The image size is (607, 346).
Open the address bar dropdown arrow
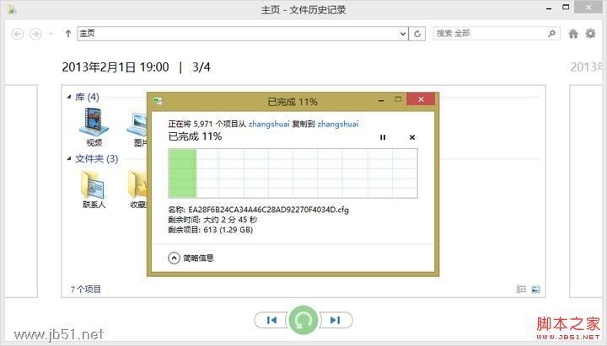click(403, 34)
